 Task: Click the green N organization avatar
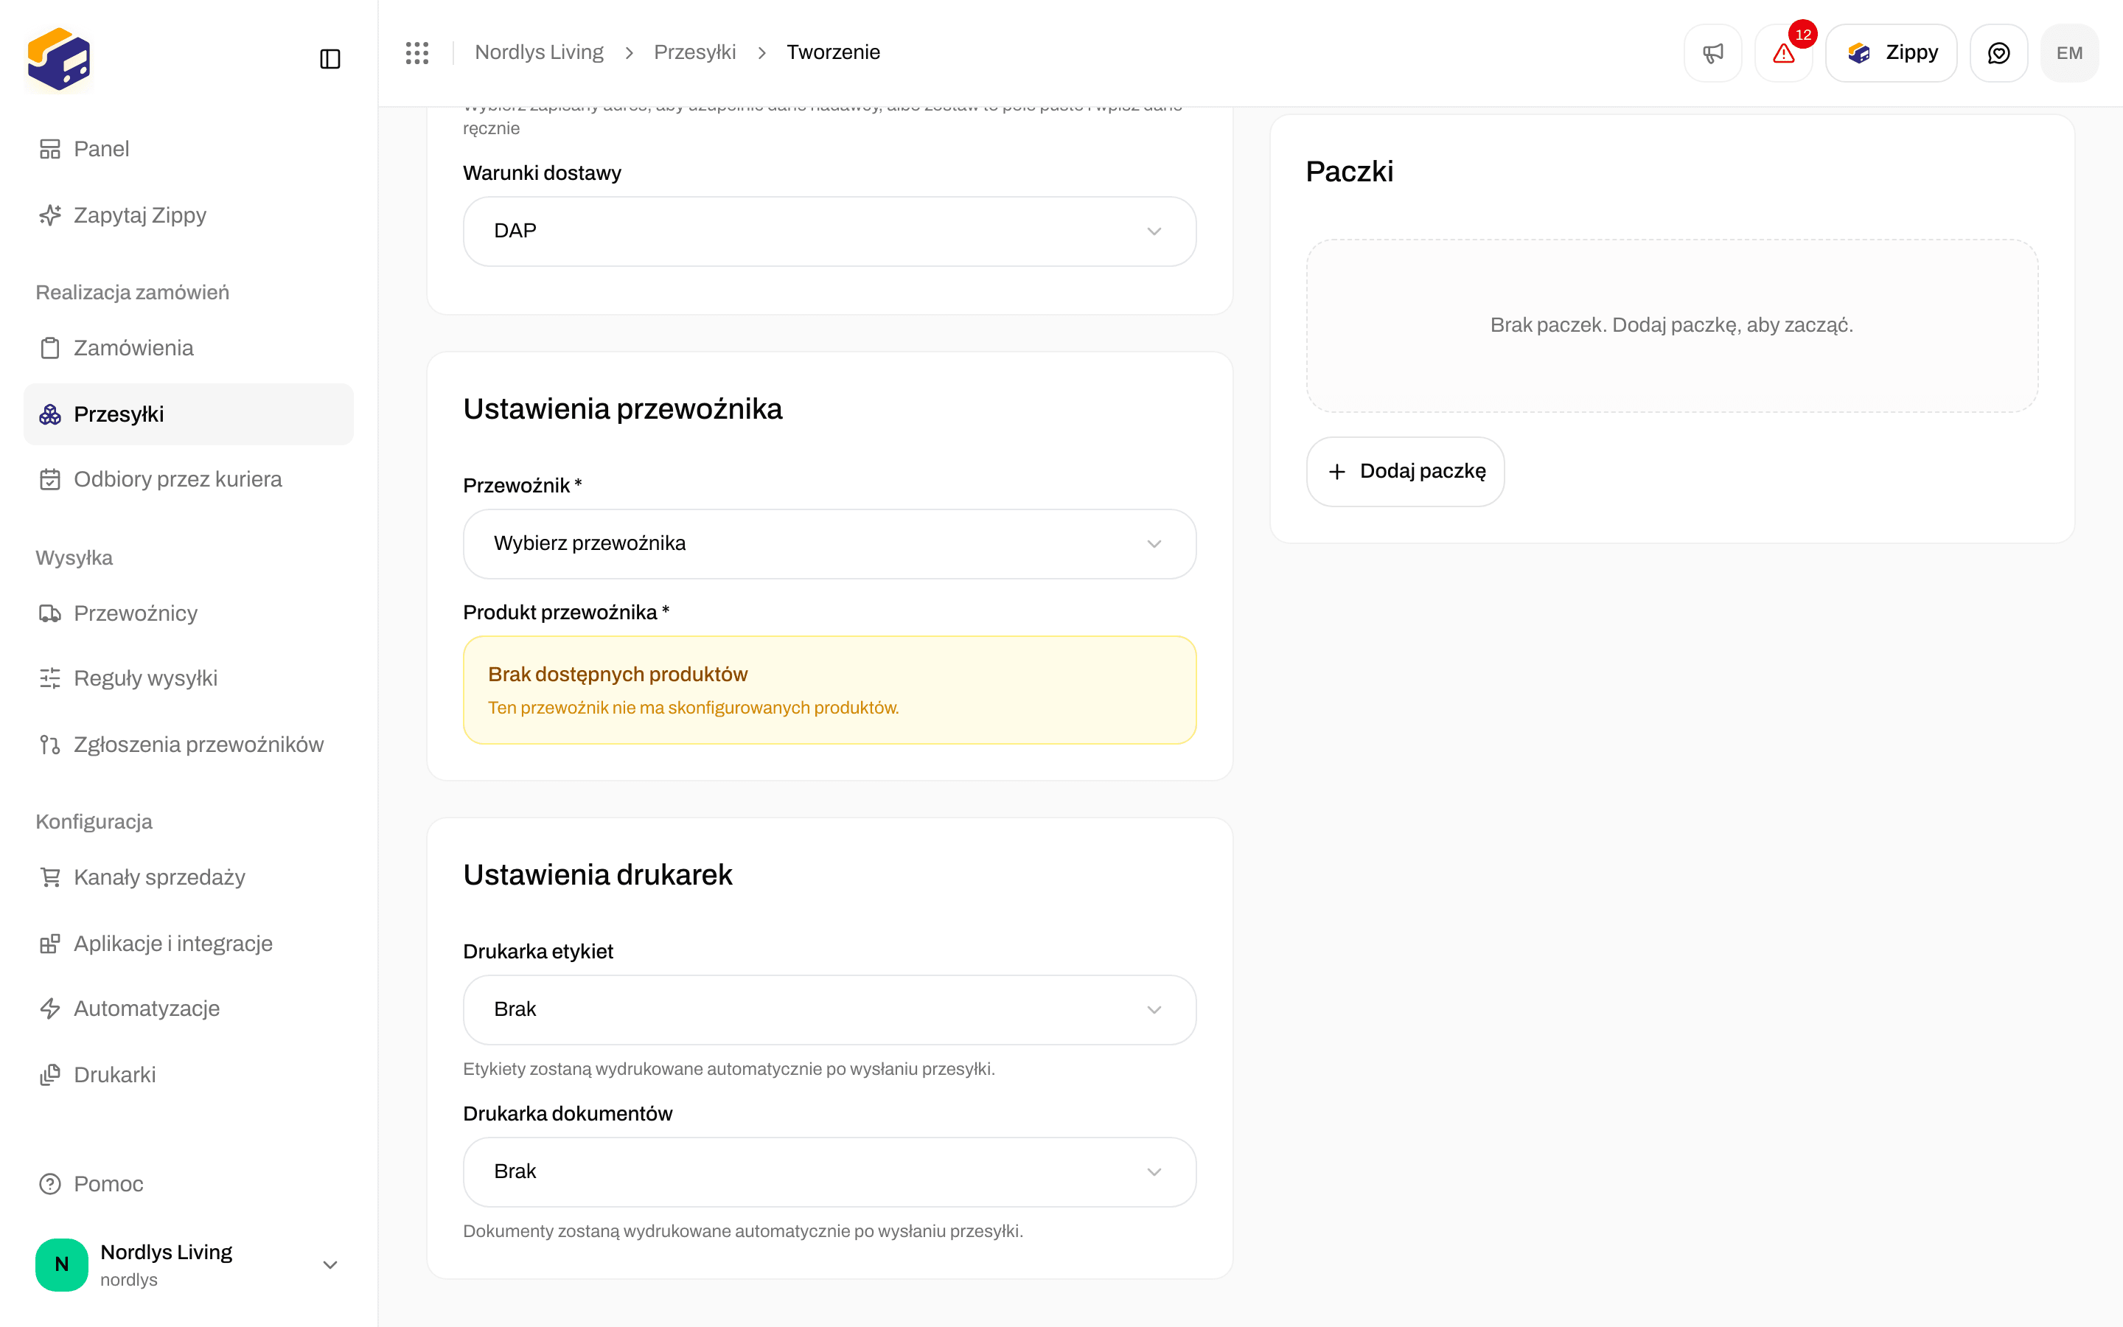61,1264
